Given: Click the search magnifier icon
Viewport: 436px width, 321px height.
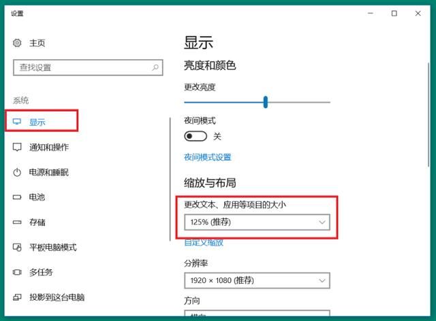Looking at the screenshot, I should click(155, 67).
